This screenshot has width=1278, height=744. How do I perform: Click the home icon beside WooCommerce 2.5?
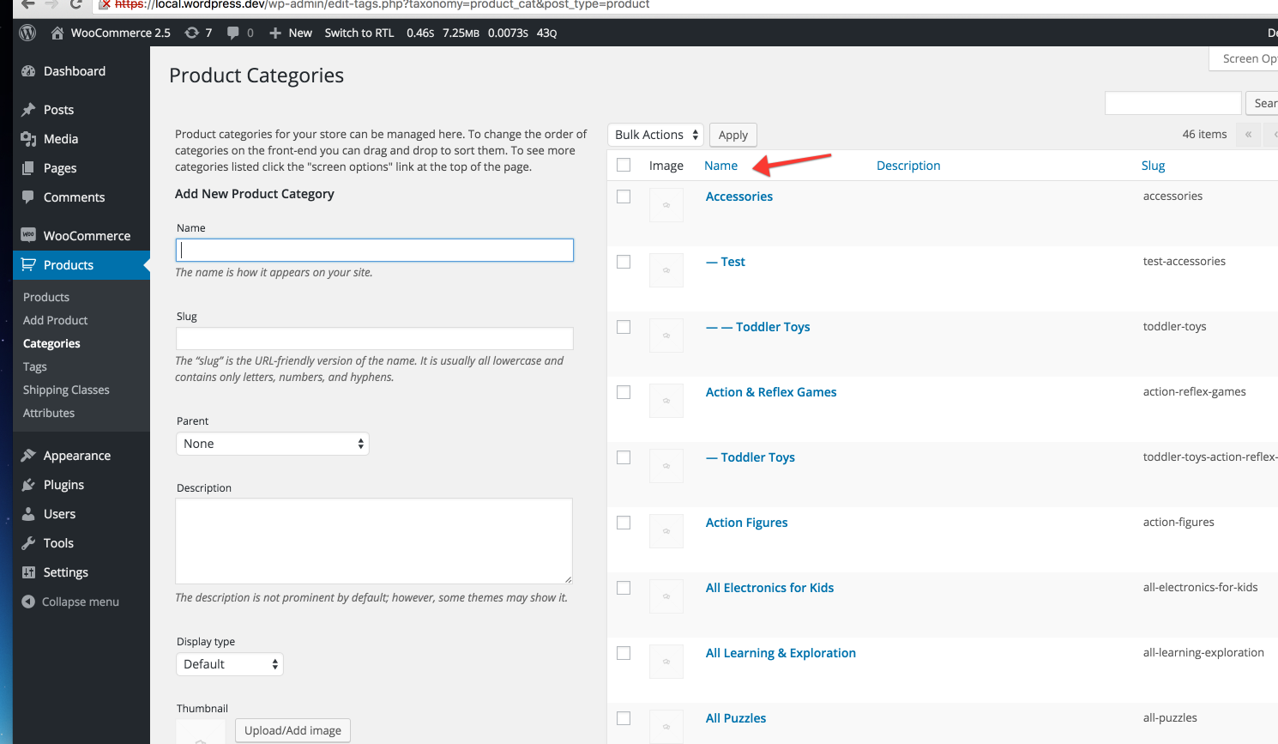57,33
